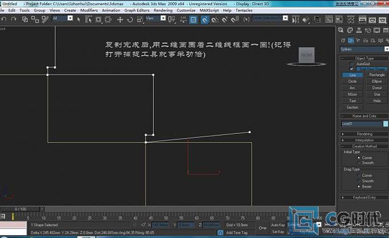
Task: Click the Use Pivot Point Center icon
Action: pos(171,19)
